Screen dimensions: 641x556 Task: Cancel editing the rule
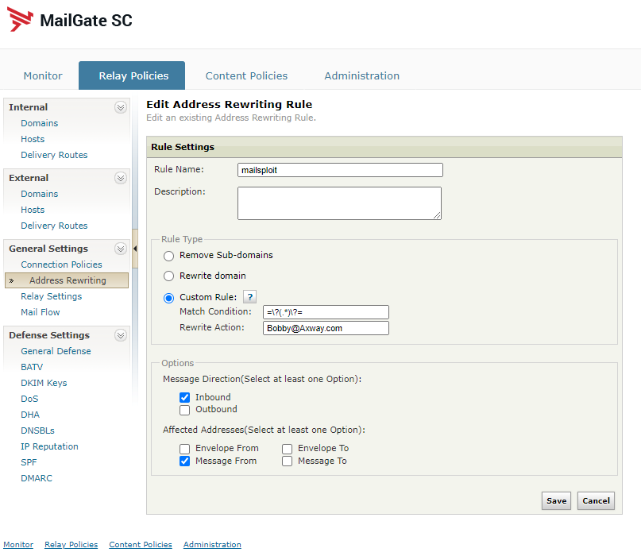click(596, 500)
